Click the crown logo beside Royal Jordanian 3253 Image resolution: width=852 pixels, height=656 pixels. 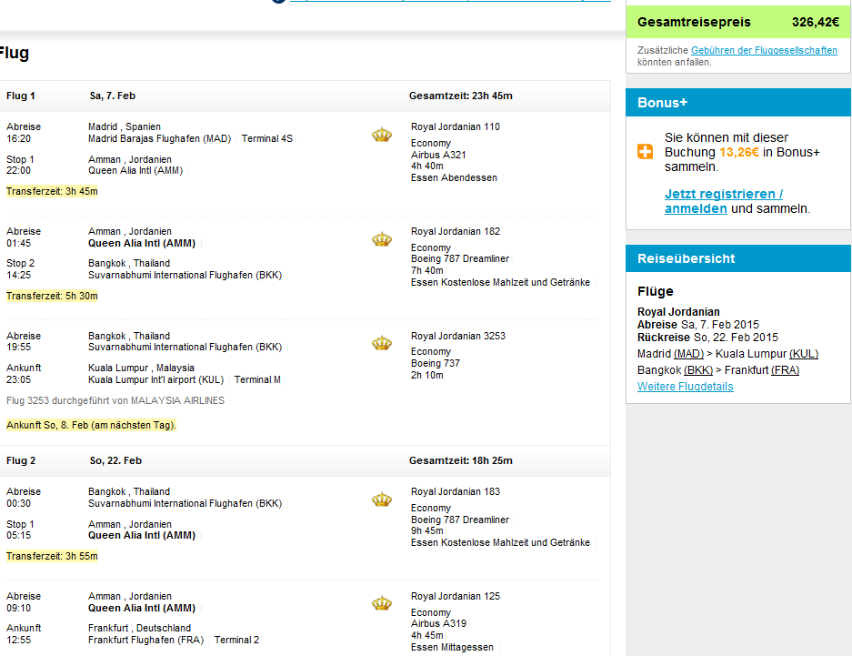pos(381,343)
